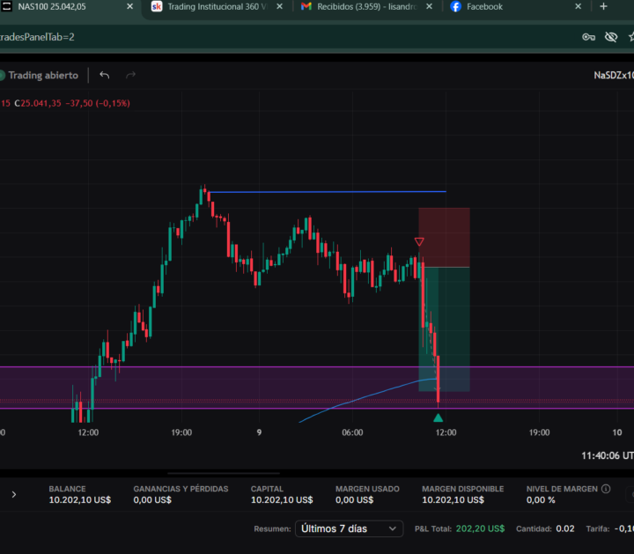
Task: Open the Últimos 7 días dropdown
Action: pos(349,528)
